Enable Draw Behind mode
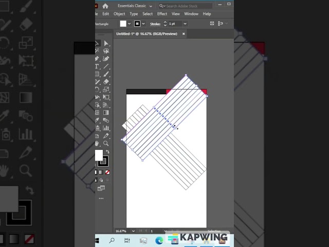The image size is (329, 247). pyautogui.click(x=101, y=180)
